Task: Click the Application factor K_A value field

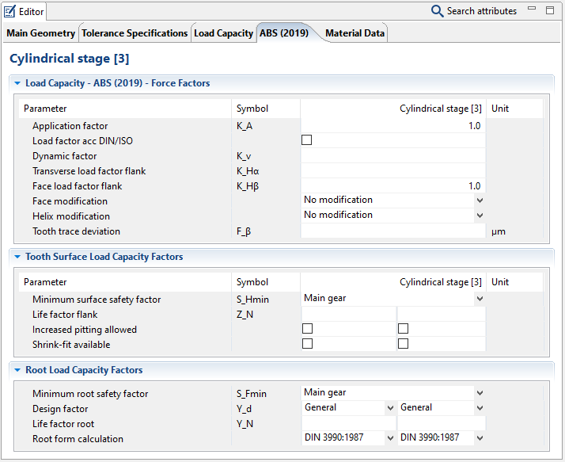Action: tap(392, 126)
